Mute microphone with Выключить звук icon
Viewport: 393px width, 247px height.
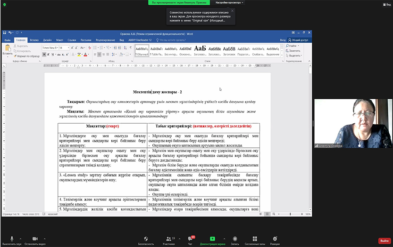(12, 239)
